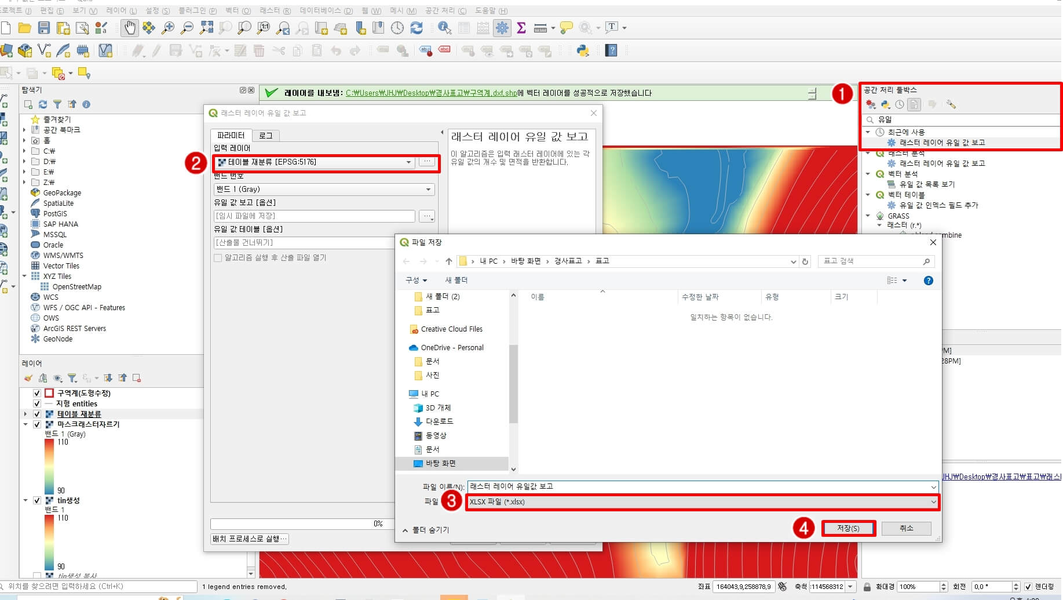Open the 입력 레이어 dropdown
Image resolution: width=1063 pixels, height=600 pixels.
315,162
